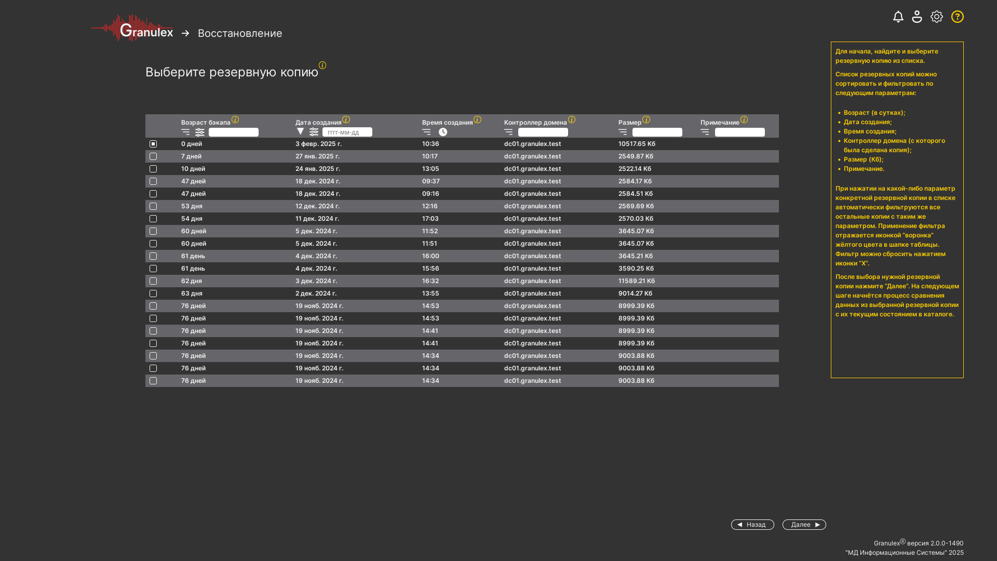Open the settings gear
This screenshot has height=561, width=997.
937,17
